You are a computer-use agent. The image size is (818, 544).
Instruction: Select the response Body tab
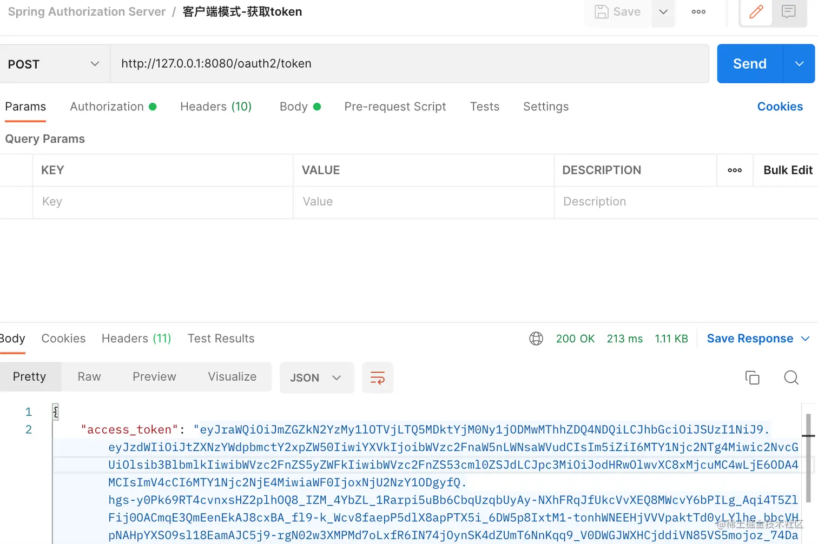pos(12,339)
